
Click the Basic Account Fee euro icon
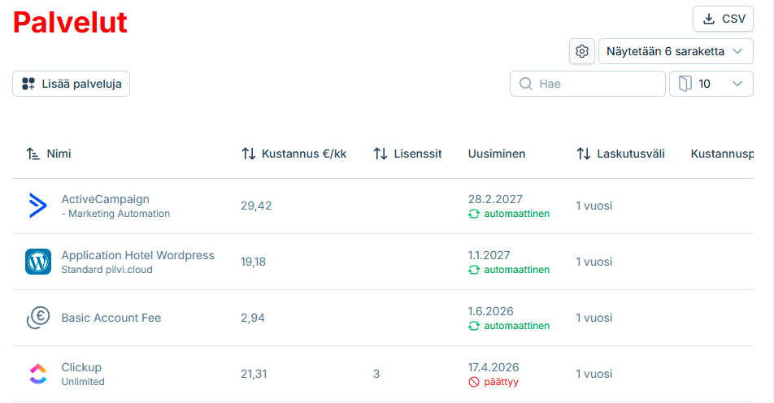tap(37, 318)
